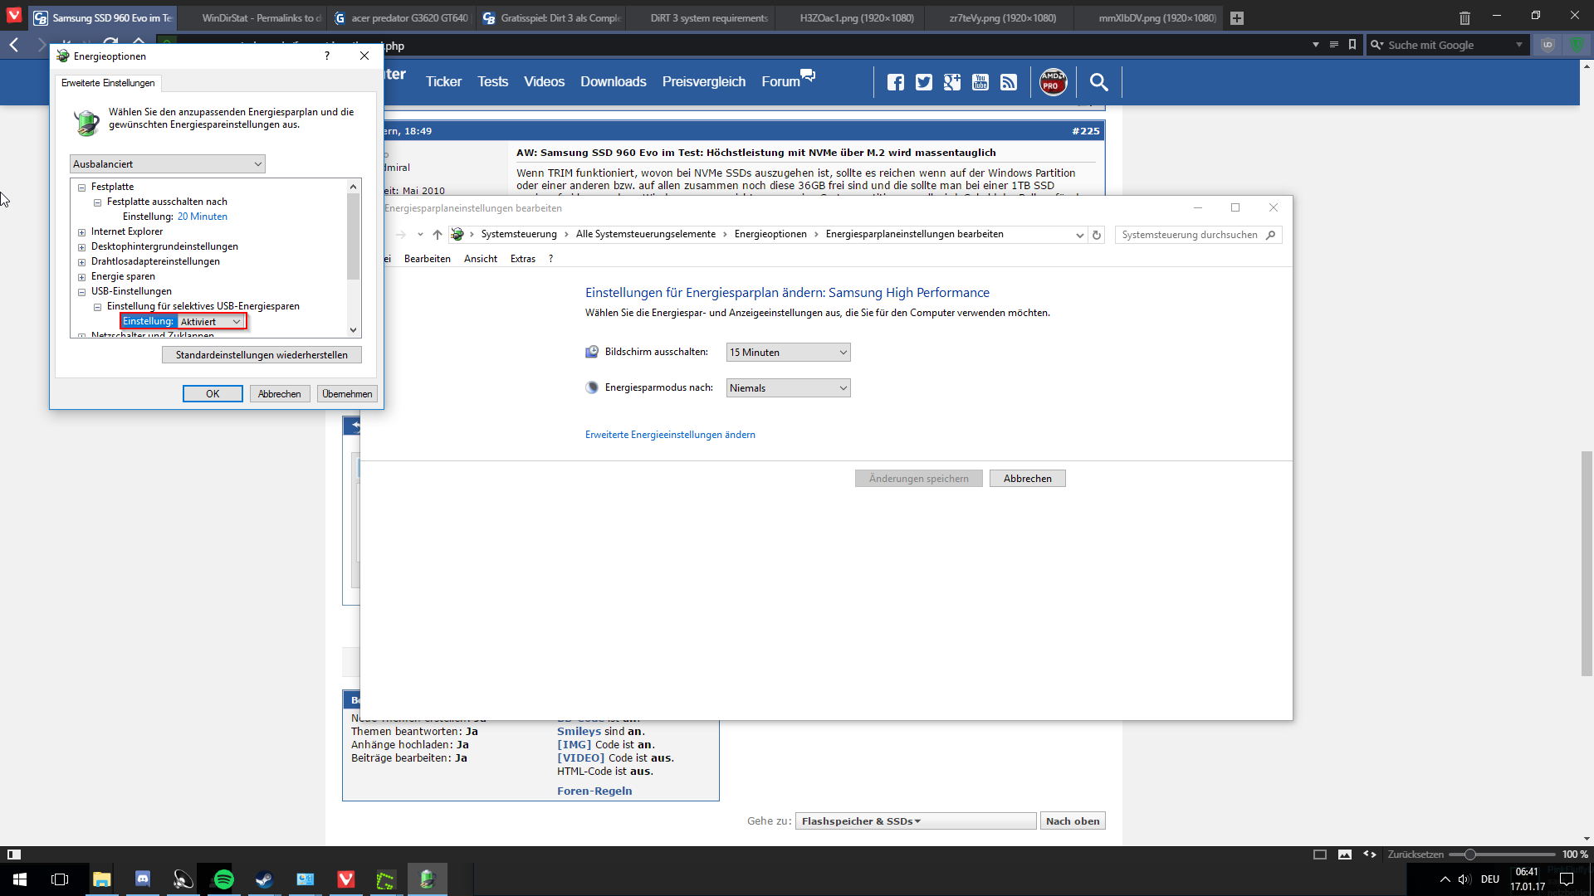Open Steam from the taskbar
The height and width of the screenshot is (896, 1594).
pyautogui.click(x=264, y=879)
